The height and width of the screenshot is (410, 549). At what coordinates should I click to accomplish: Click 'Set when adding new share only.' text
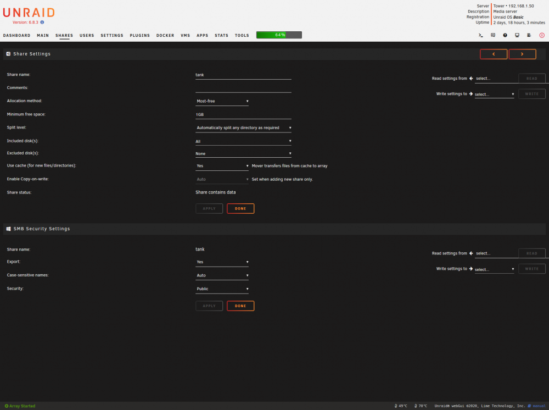coord(282,179)
